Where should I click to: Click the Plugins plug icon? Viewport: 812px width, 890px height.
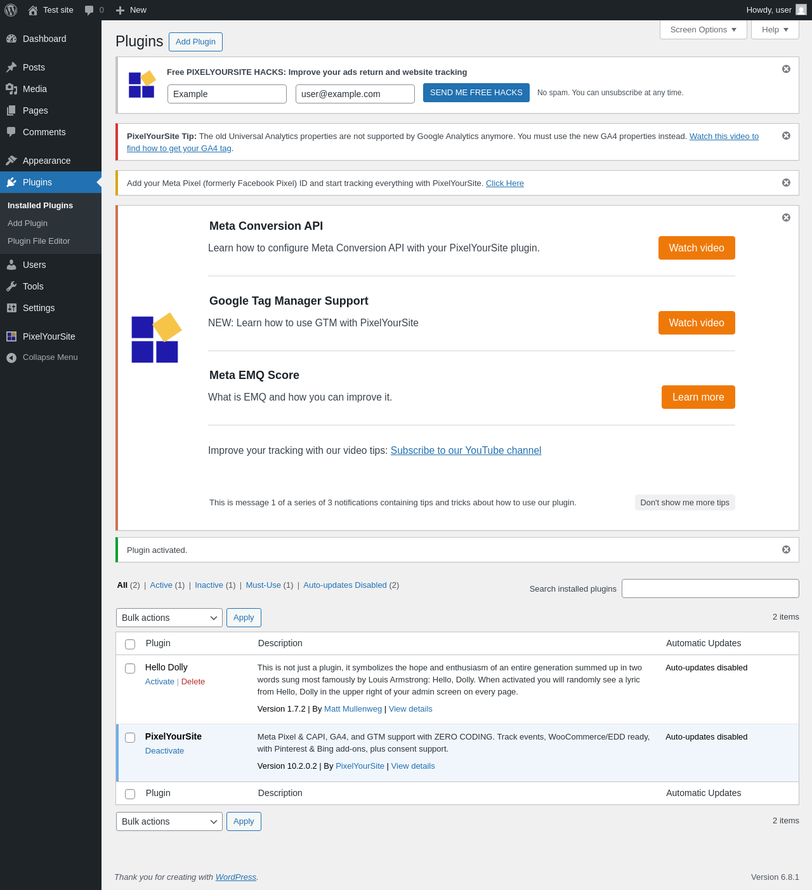pyautogui.click(x=11, y=182)
